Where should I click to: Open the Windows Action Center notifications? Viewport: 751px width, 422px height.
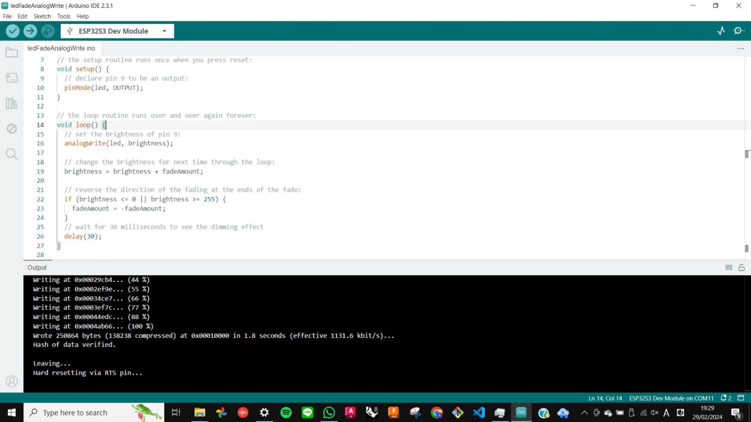click(736, 412)
